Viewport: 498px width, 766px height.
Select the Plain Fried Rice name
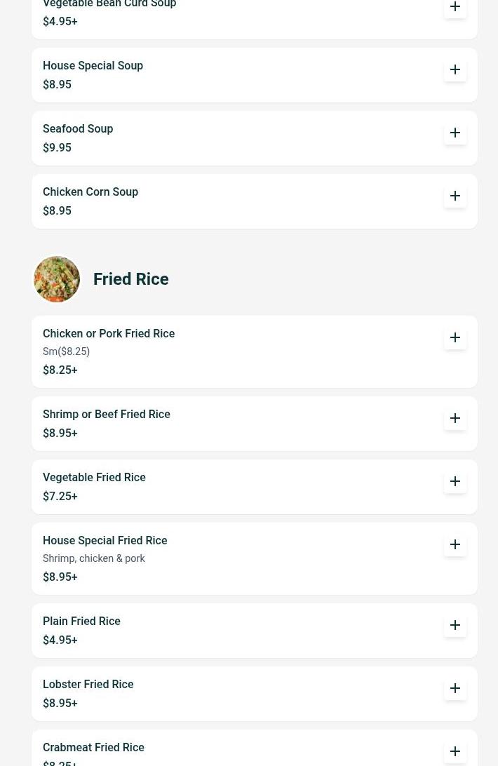coord(81,621)
